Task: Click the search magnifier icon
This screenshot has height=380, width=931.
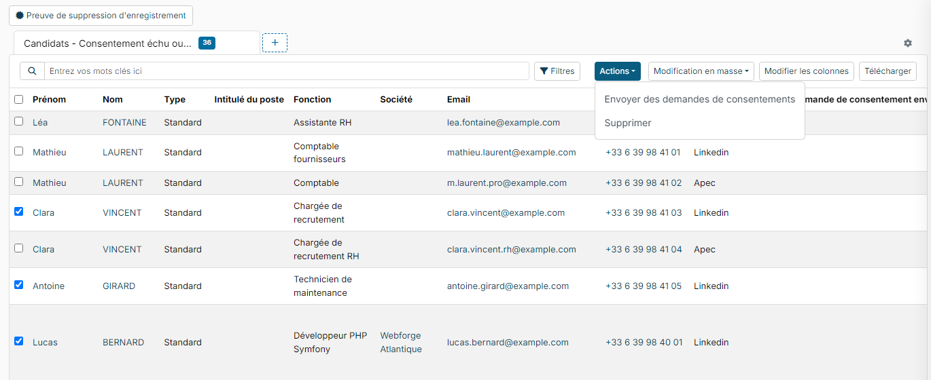Action: pyautogui.click(x=32, y=71)
